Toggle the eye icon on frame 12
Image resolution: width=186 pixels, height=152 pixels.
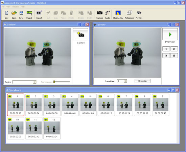pyautogui.click(x=46, y=120)
